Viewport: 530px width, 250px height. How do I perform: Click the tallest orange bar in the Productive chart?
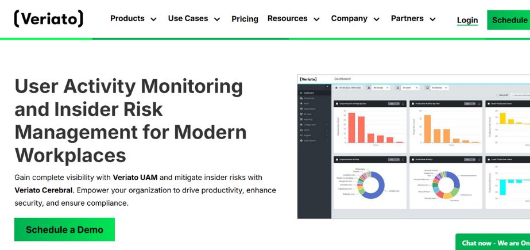click(428, 129)
